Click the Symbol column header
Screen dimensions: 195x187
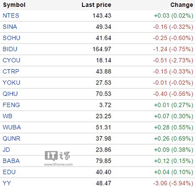pos(14,5)
